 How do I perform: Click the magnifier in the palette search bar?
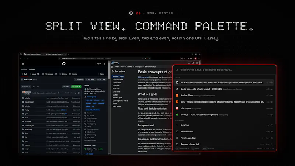[x=177, y=70]
